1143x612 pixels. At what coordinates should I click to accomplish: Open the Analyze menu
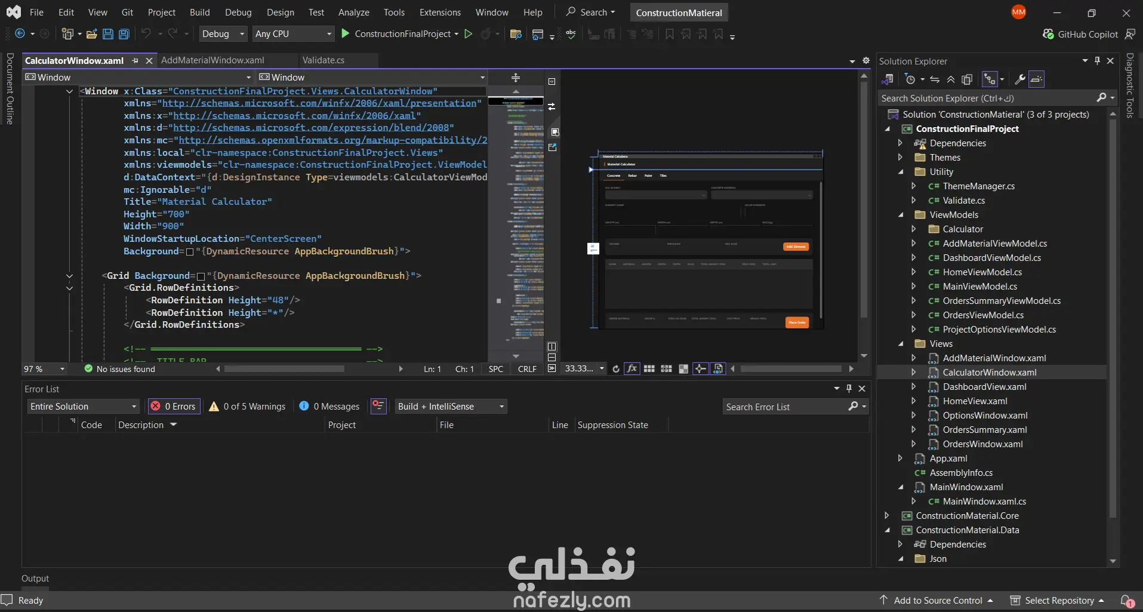point(353,13)
